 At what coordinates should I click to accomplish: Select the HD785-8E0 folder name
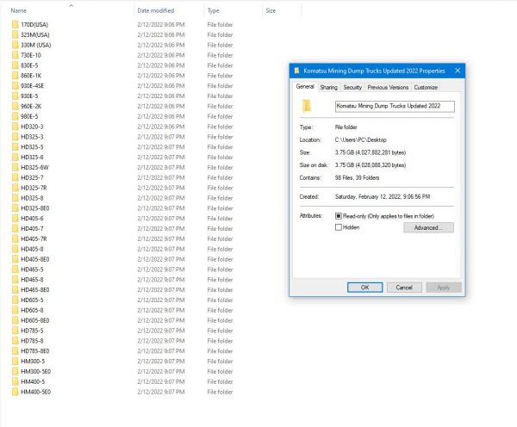pyautogui.click(x=35, y=351)
